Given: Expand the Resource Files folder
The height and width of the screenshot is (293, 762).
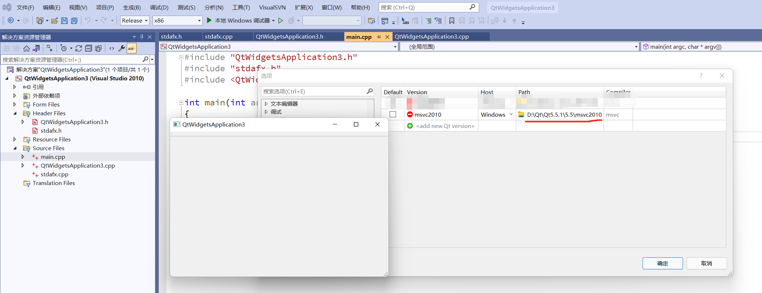Looking at the screenshot, I should 15,139.
